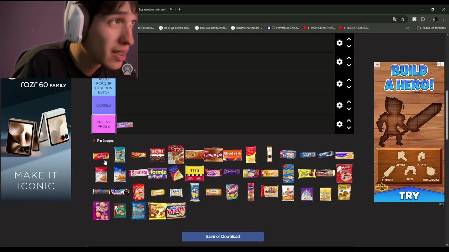
Task: Pick the Oreo cookie image
Action: point(326,154)
